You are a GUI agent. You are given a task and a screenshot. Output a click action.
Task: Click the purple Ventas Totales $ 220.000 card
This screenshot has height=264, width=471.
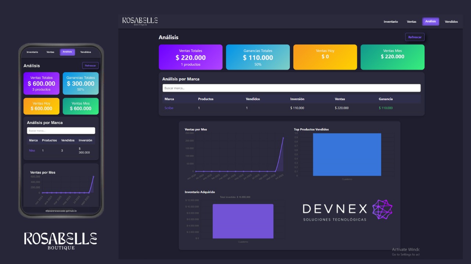pos(191,57)
